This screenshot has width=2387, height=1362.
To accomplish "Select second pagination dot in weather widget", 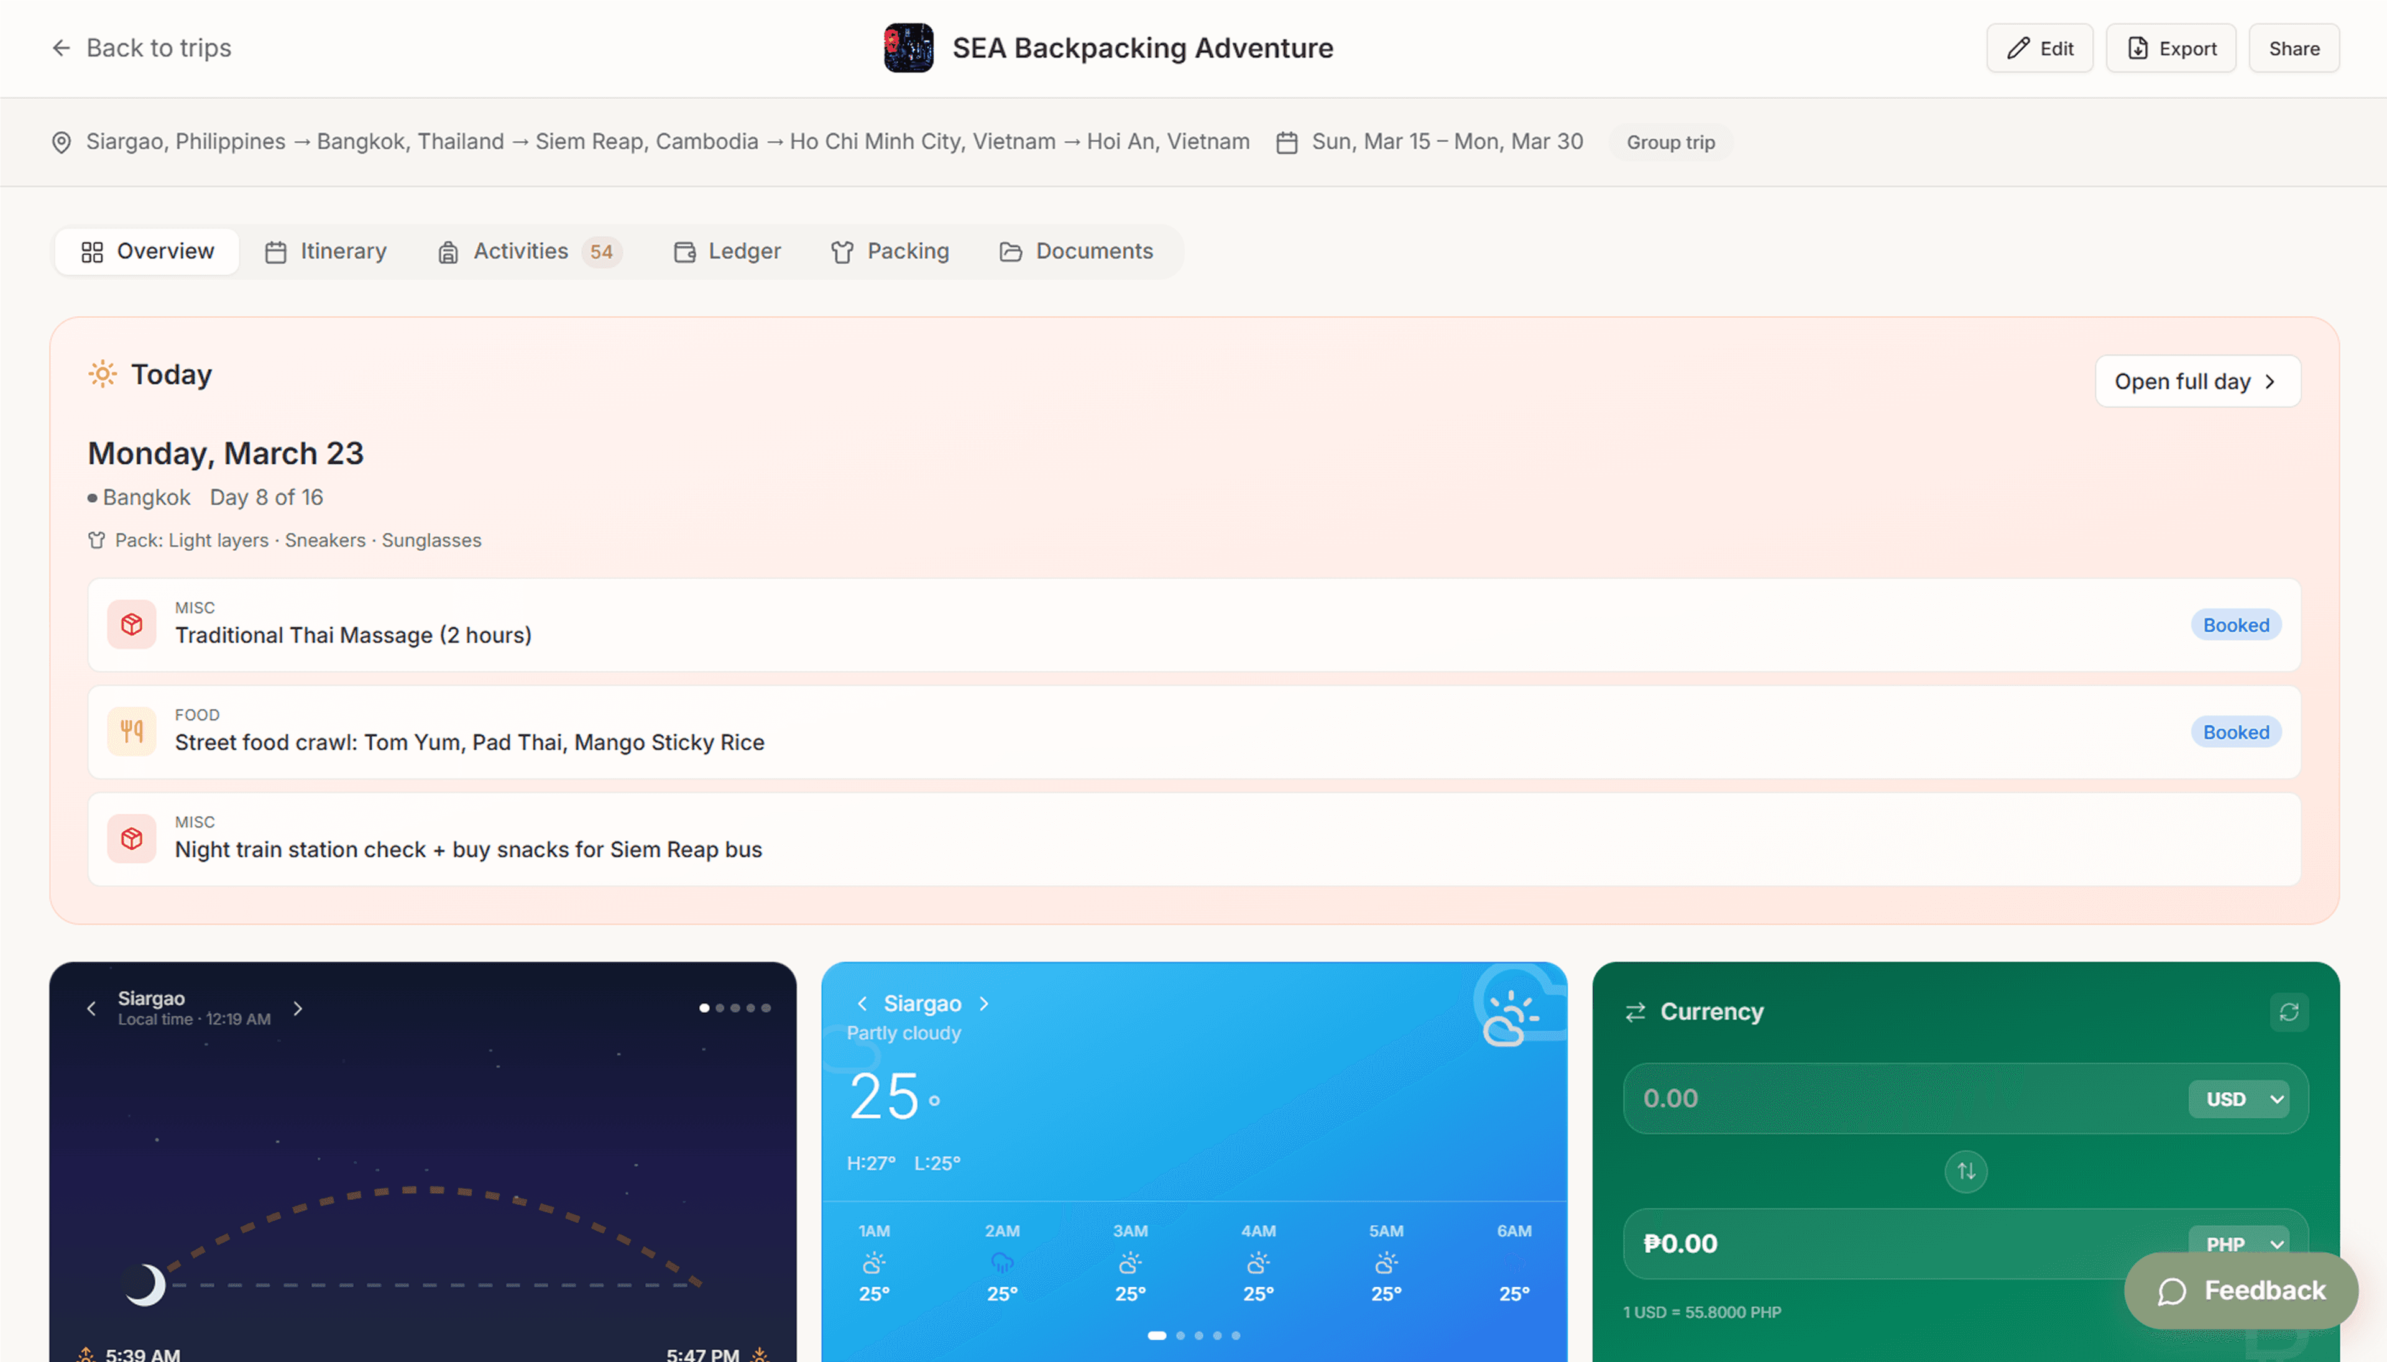I will [x=1180, y=1336].
